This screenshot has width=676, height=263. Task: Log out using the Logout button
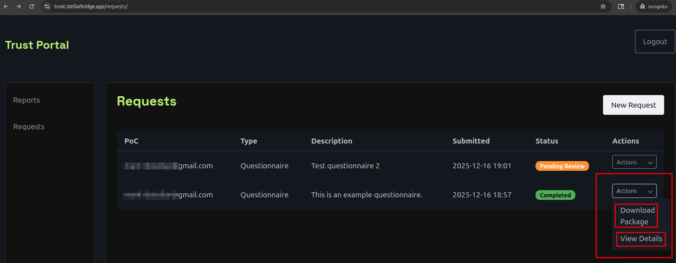[x=655, y=42]
